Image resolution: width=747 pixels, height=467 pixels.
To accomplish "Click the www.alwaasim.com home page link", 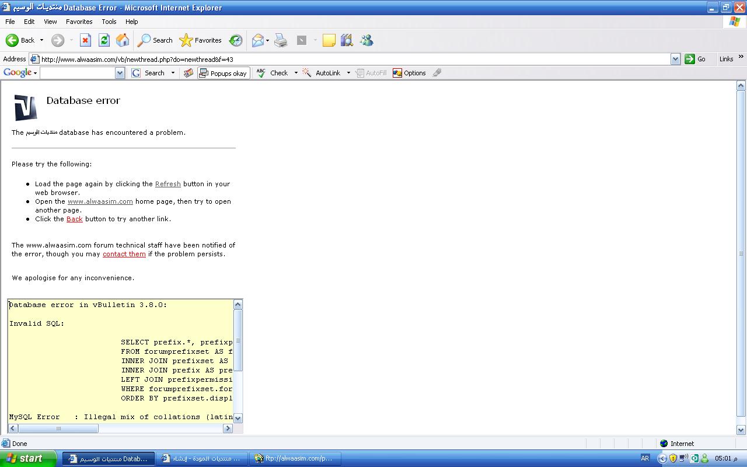I will [x=100, y=201].
